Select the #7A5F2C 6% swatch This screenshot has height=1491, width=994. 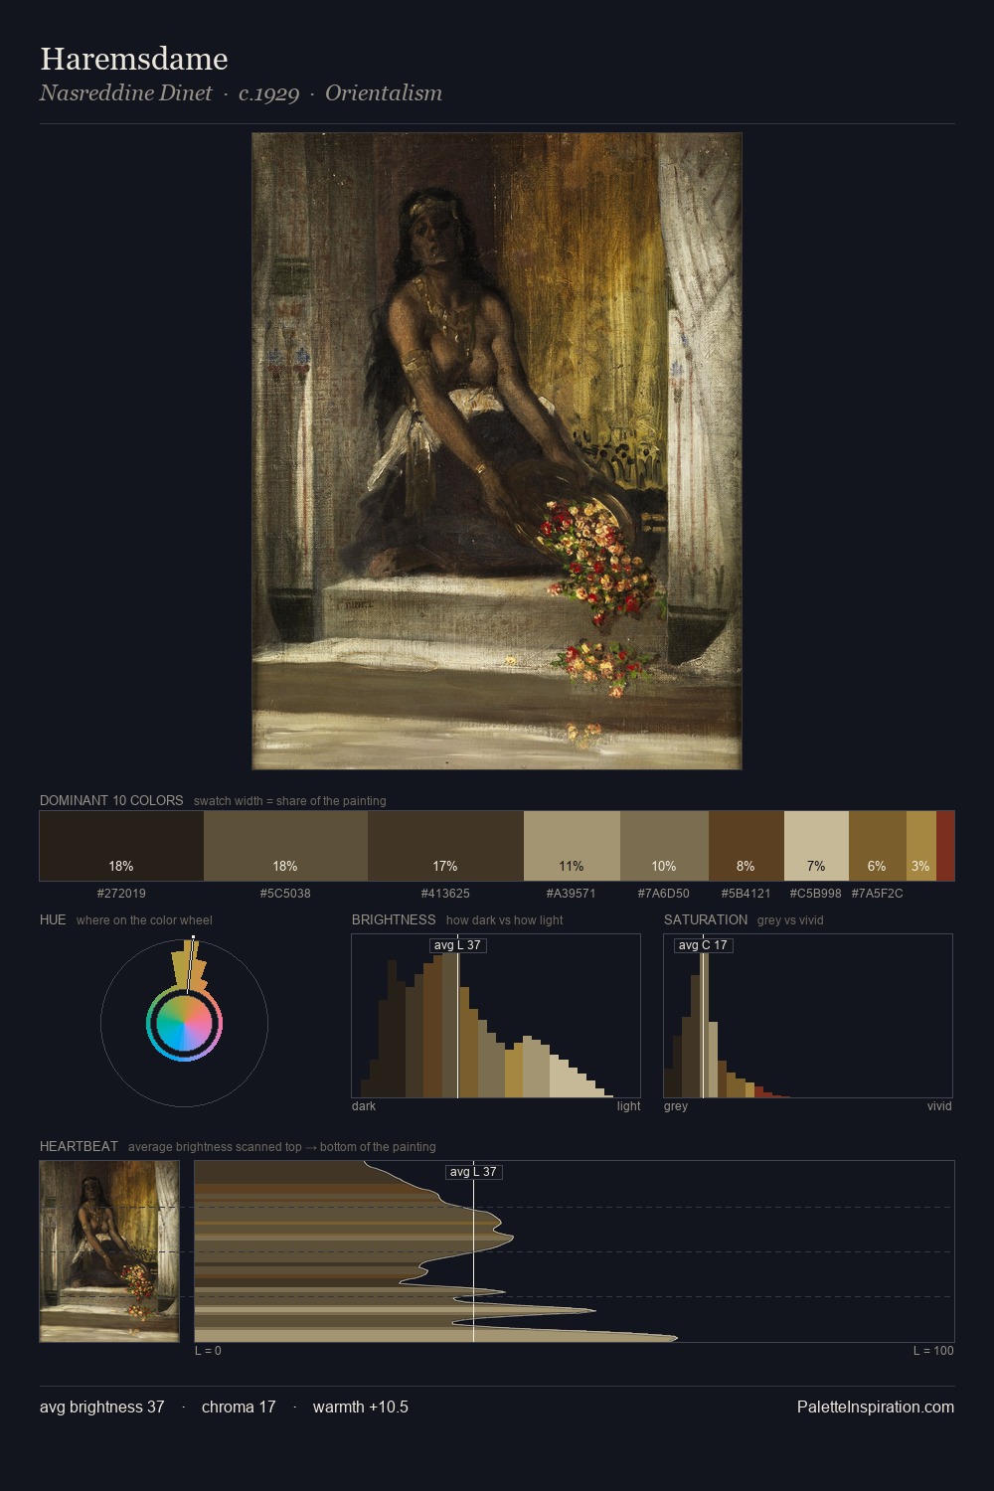pos(878,846)
